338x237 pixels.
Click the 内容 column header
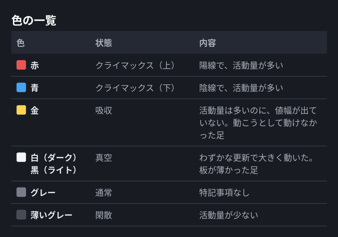208,43
